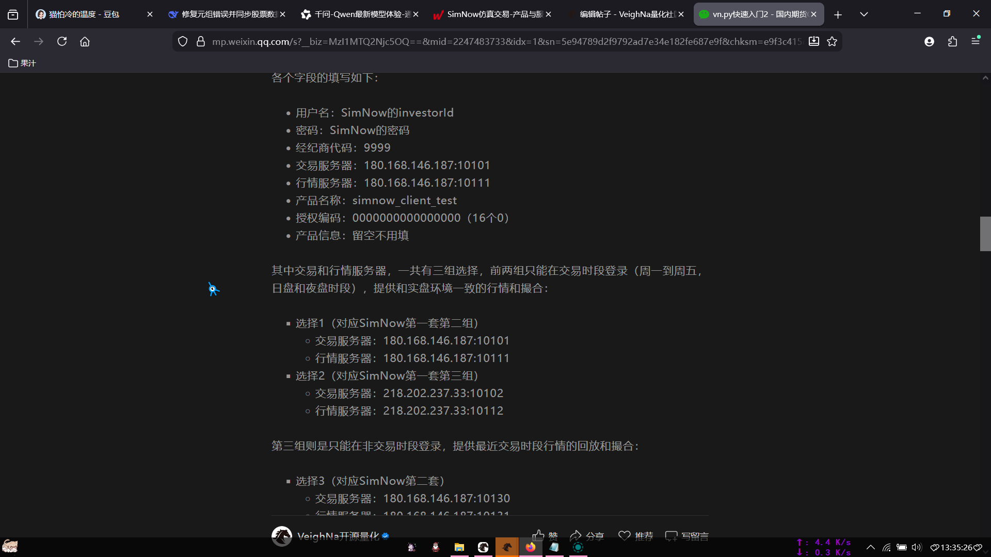Open the extensions puzzle icon
Screen dimensions: 991x557
click(952, 41)
